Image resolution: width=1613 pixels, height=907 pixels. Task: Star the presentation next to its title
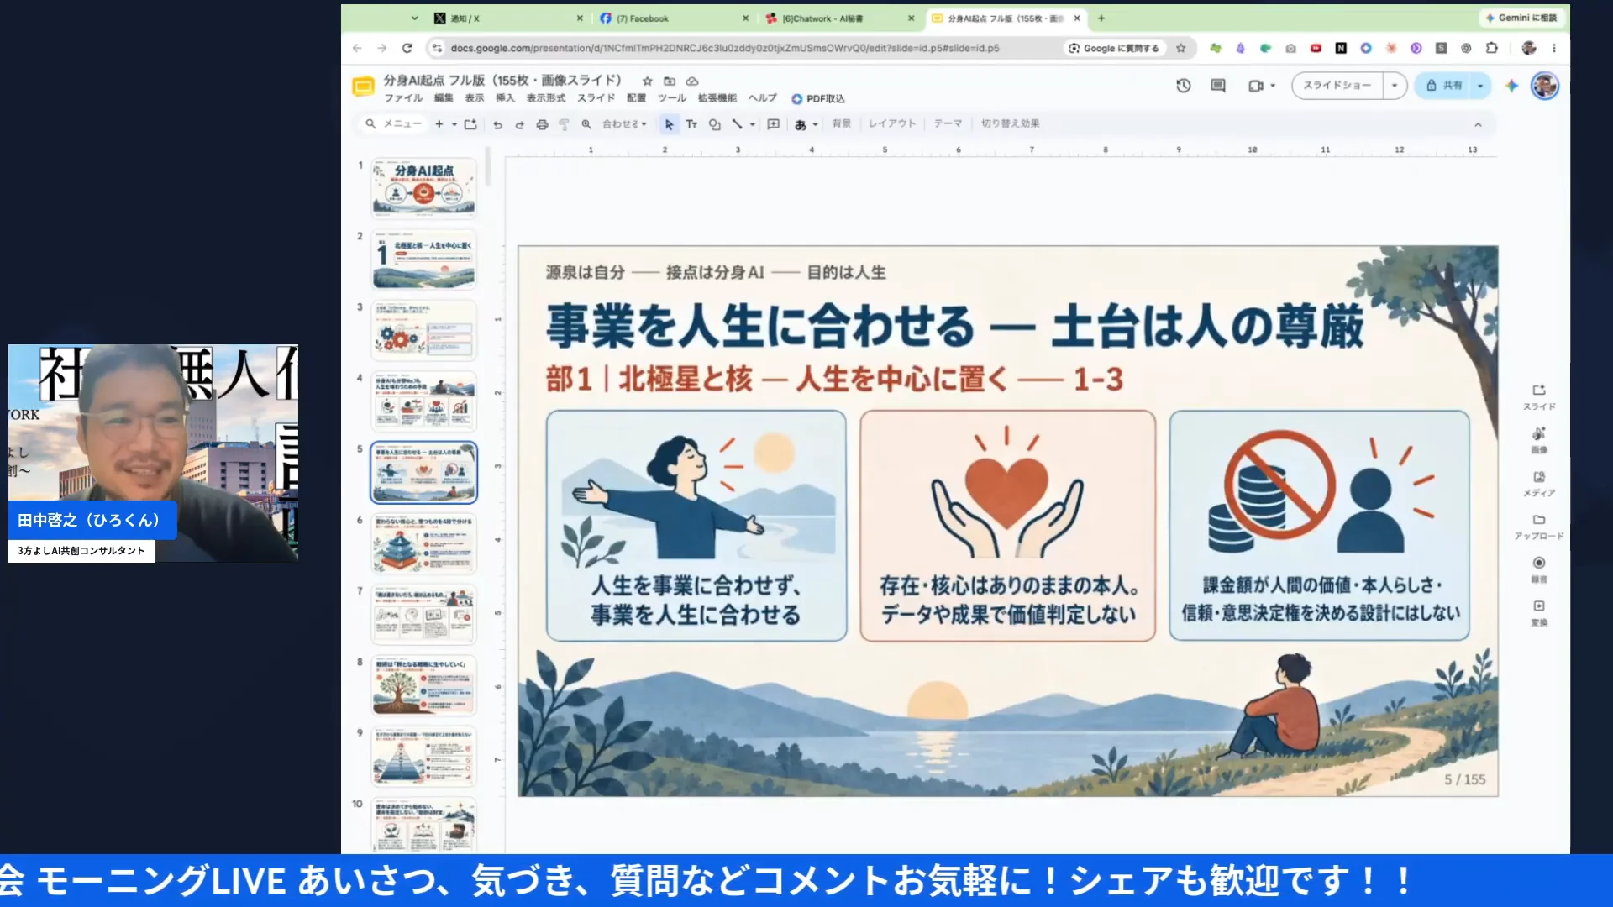[x=647, y=81]
